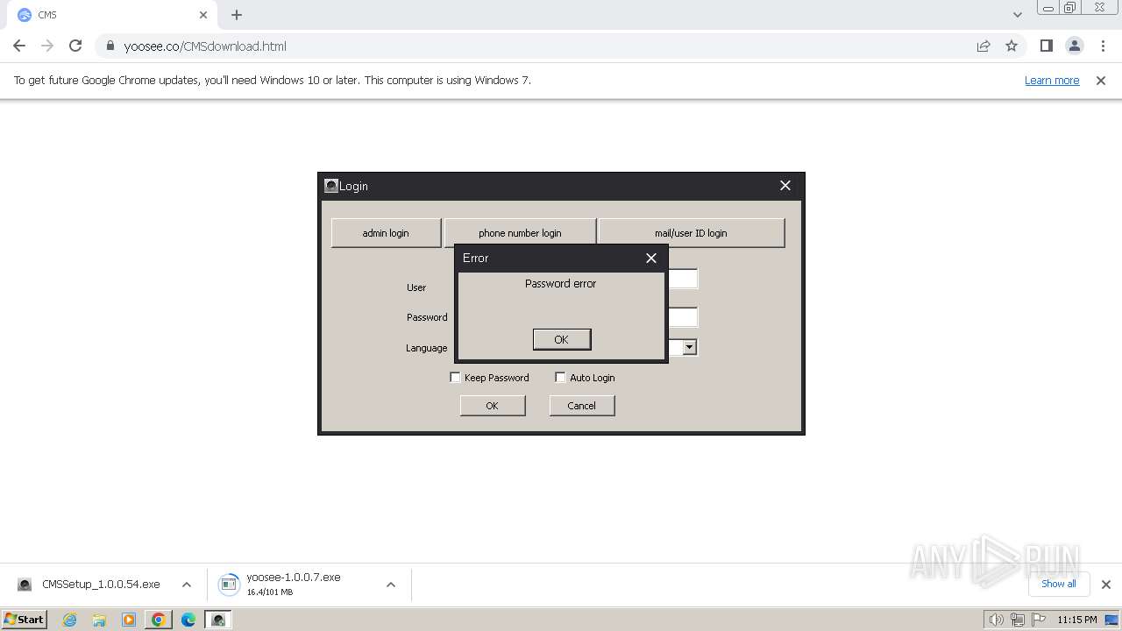Click the Login window OK button
This screenshot has height=631, width=1122.
[x=493, y=406]
